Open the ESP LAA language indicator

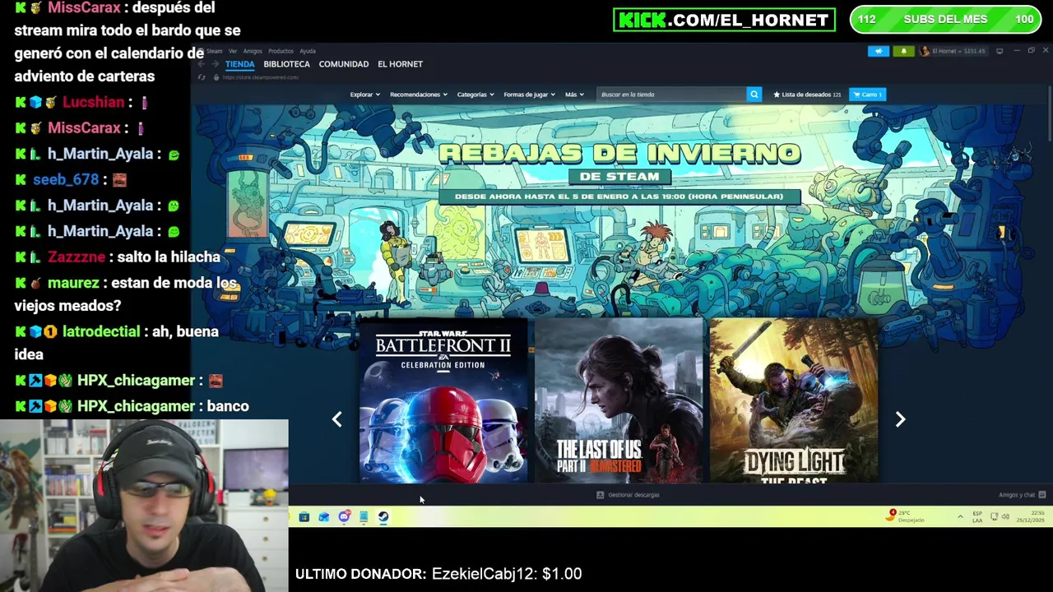click(977, 516)
